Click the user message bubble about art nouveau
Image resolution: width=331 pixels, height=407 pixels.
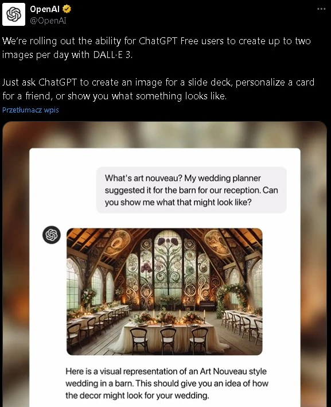point(192,190)
